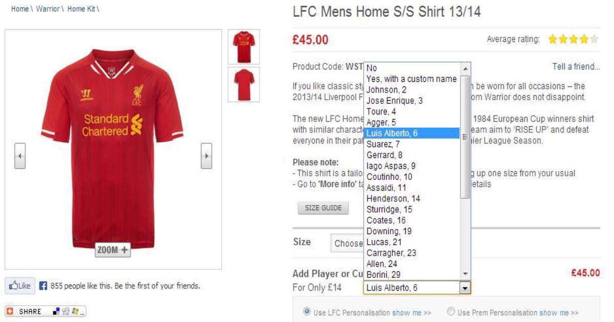Click the previous image arrow on the shirt viewer
Viewport: 614px width, 322px height.
click(x=20, y=156)
